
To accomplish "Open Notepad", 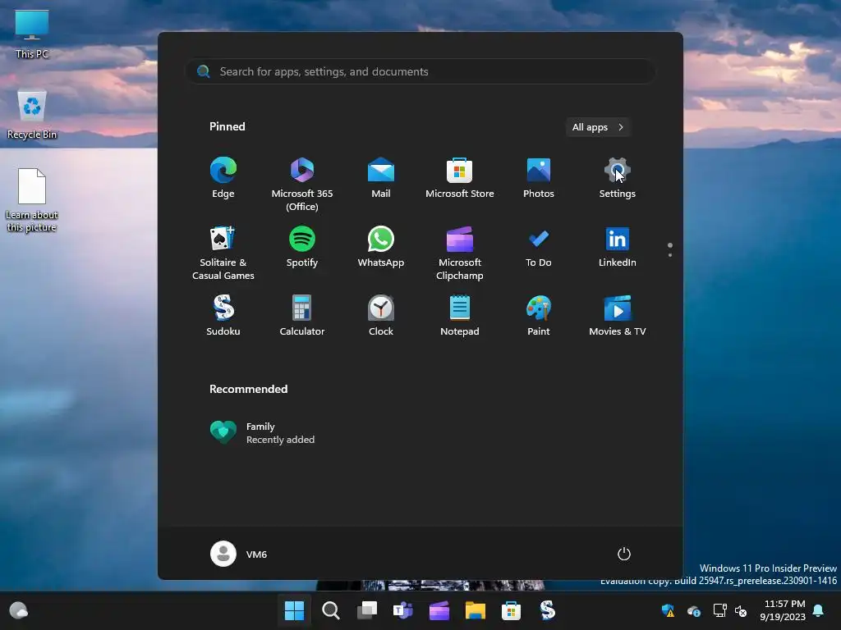I will point(460,316).
